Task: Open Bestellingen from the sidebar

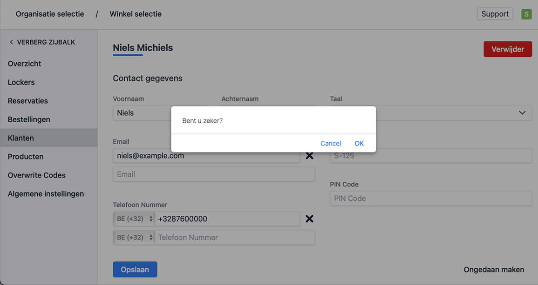Action: 29,119
